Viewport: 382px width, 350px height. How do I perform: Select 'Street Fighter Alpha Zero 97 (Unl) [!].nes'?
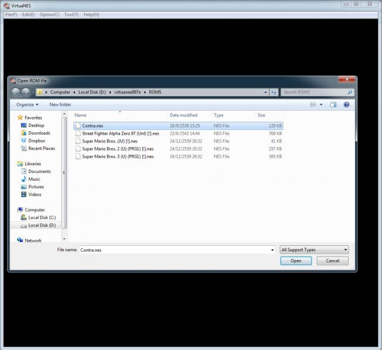pyautogui.click(x=120, y=134)
